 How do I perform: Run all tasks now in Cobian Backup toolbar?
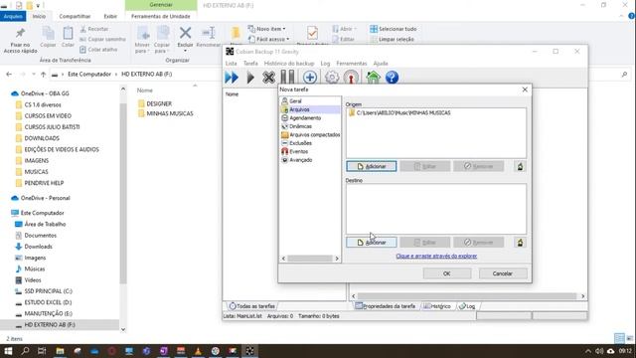pyautogui.click(x=232, y=78)
